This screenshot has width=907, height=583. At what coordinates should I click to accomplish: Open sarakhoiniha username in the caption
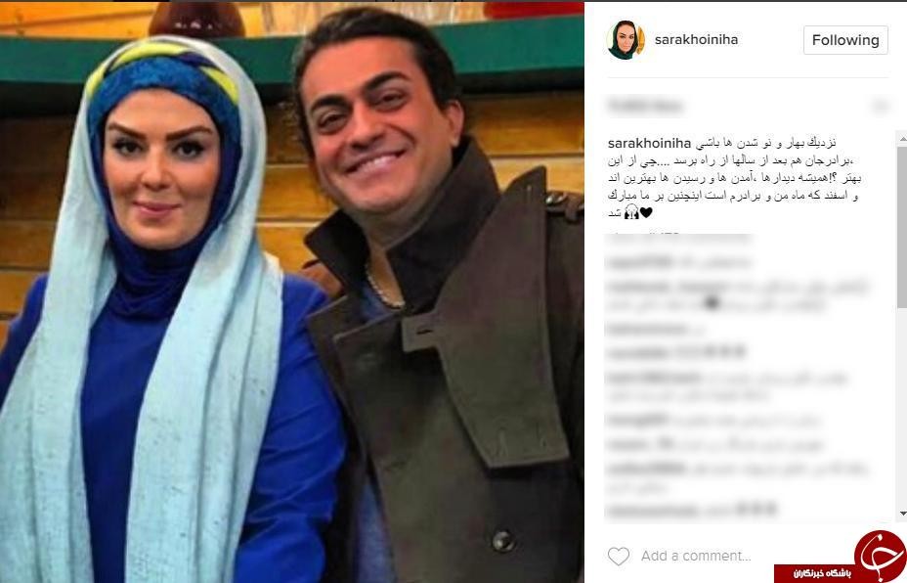click(650, 143)
